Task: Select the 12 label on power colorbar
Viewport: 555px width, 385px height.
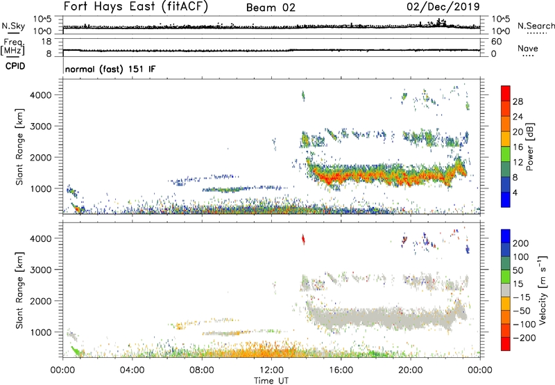Action: point(518,163)
